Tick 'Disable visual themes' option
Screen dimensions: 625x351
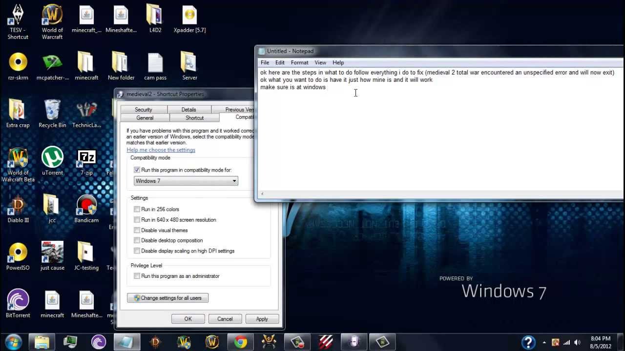[x=137, y=230]
